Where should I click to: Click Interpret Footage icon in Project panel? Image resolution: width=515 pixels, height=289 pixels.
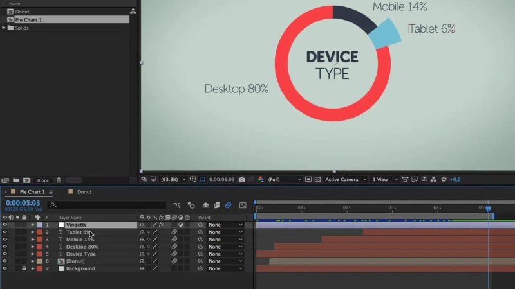tap(5, 180)
